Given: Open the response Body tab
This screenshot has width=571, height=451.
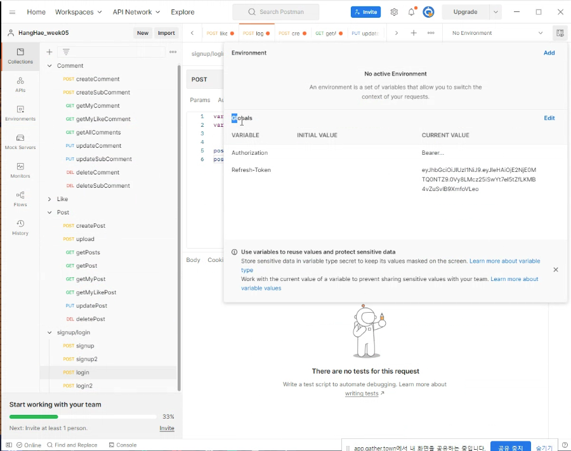Looking at the screenshot, I should pyautogui.click(x=193, y=260).
